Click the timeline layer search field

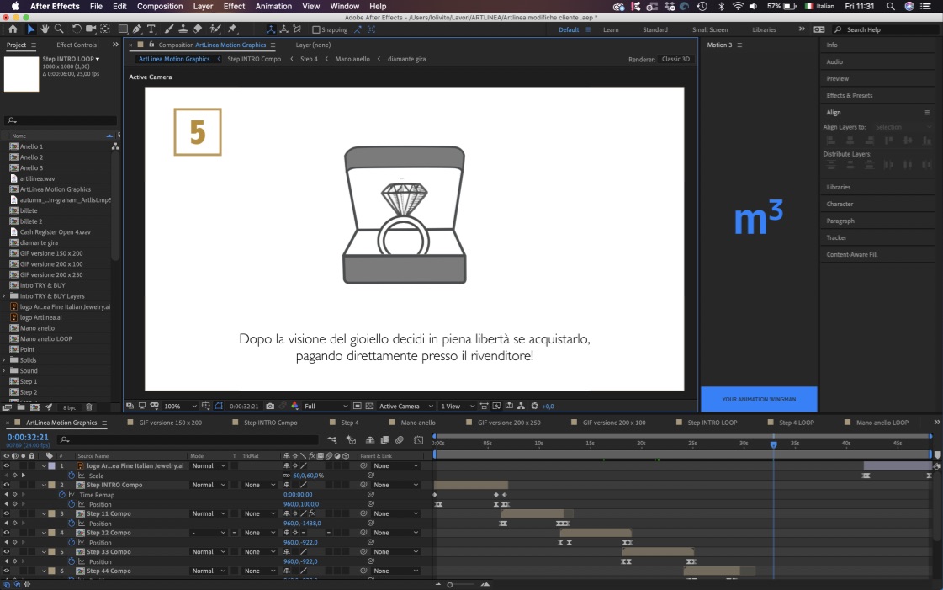(188, 440)
